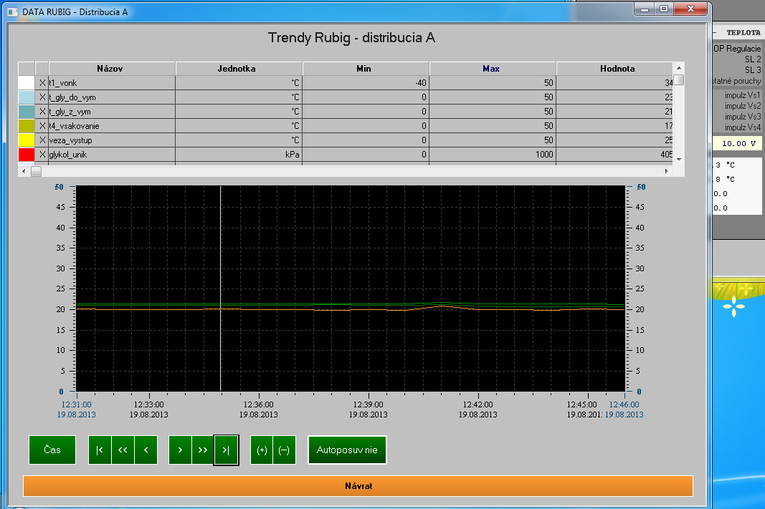
Task: Click the red swatch for glykol_unik
Action: (27, 155)
